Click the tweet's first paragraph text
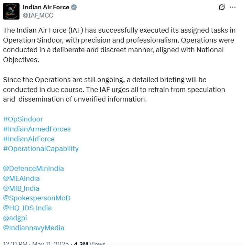The width and height of the screenshot is (243, 245). 119,45
